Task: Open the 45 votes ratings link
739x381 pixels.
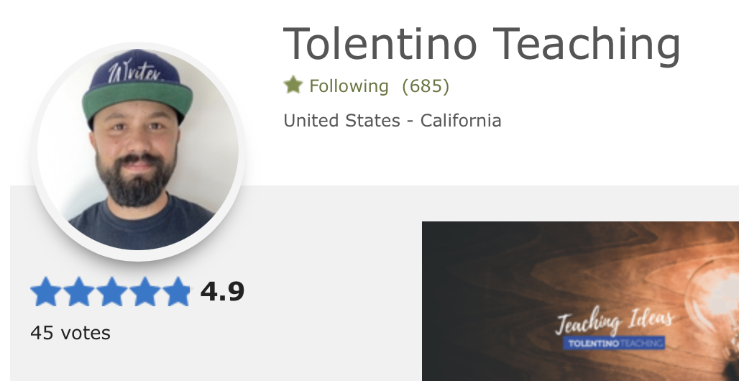Action: (x=70, y=333)
